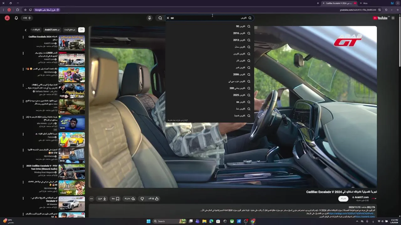Reload the page with refresh icon
The width and height of the screenshot is (401, 225).
(386, 10)
